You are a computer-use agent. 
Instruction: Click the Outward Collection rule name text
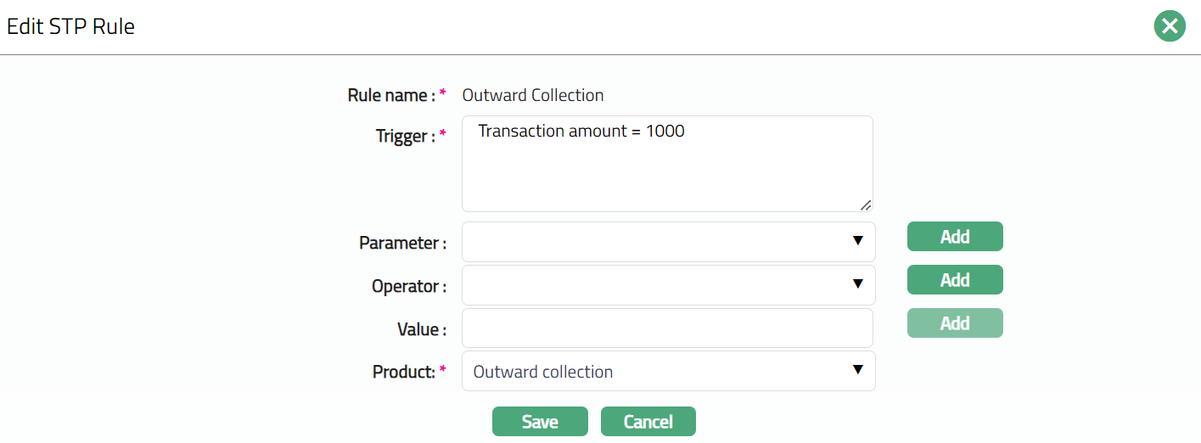(532, 95)
